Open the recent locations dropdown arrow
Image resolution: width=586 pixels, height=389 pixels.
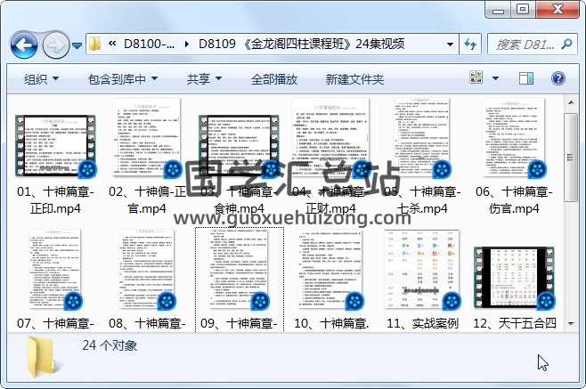click(77, 45)
